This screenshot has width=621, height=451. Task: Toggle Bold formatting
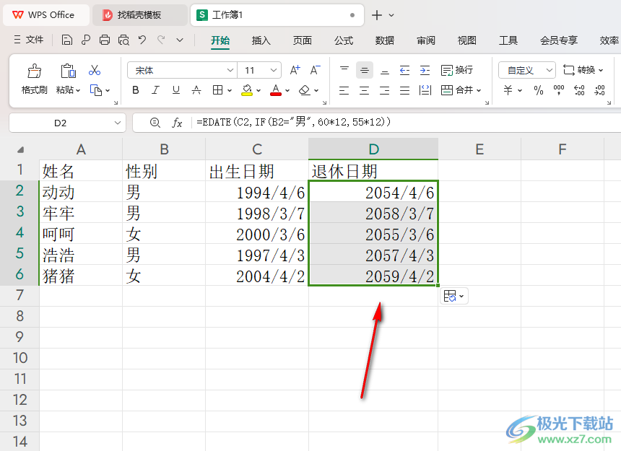[136, 91]
